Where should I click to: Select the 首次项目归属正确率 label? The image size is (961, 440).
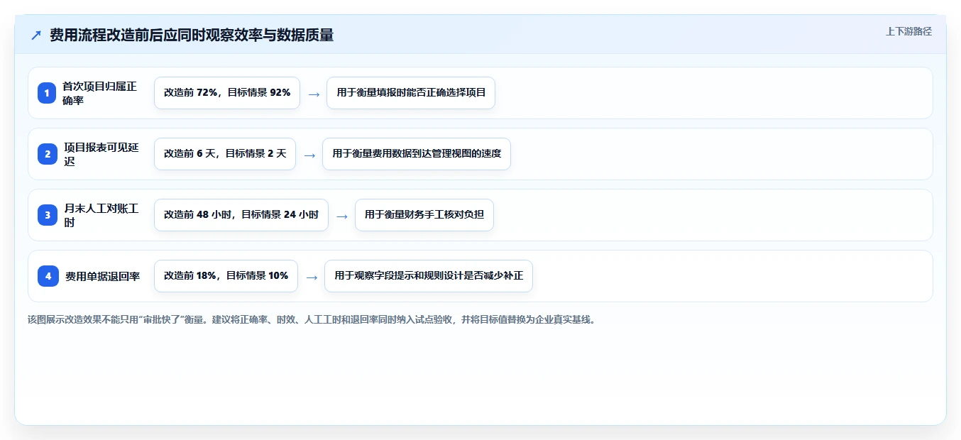coord(99,93)
